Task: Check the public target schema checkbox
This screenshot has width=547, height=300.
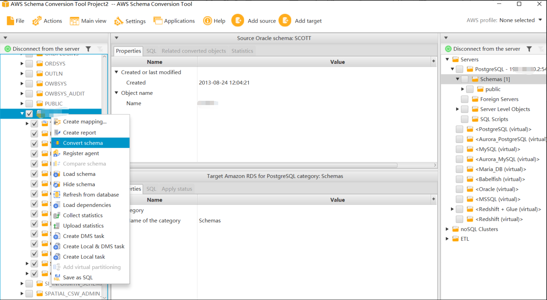Action: coord(470,89)
